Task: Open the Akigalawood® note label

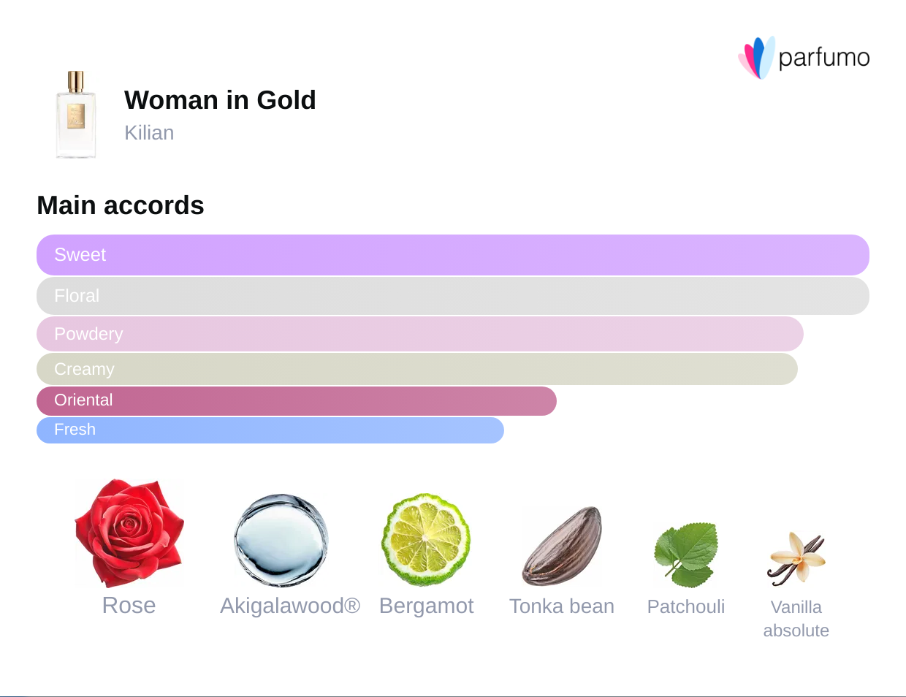Action: click(290, 606)
